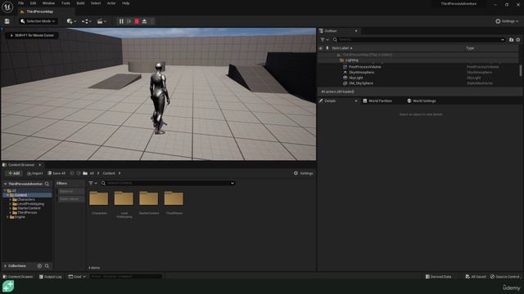Screen dimensions: 524x294
Task: Open the editor Settings dropdown at top right
Action: 507,21
